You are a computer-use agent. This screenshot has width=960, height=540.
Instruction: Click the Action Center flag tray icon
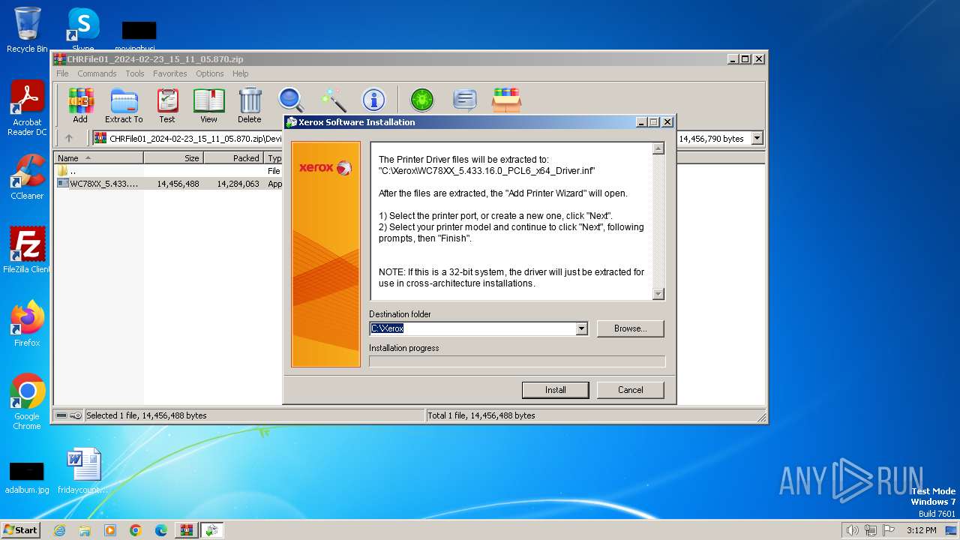point(889,530)
